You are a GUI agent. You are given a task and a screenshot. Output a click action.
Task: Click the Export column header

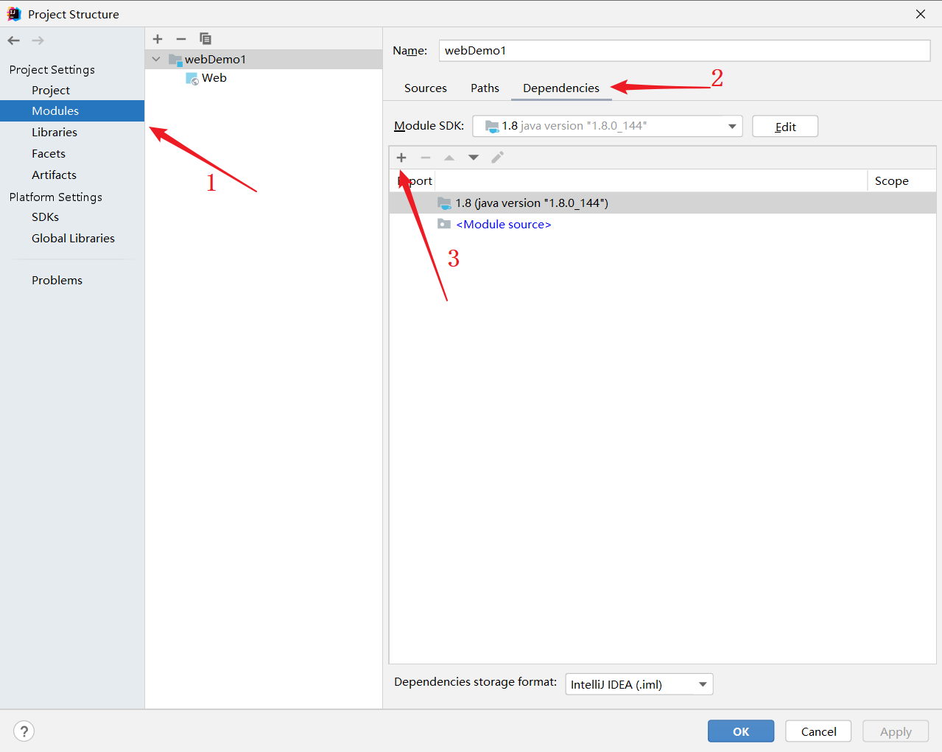point(412,181)
